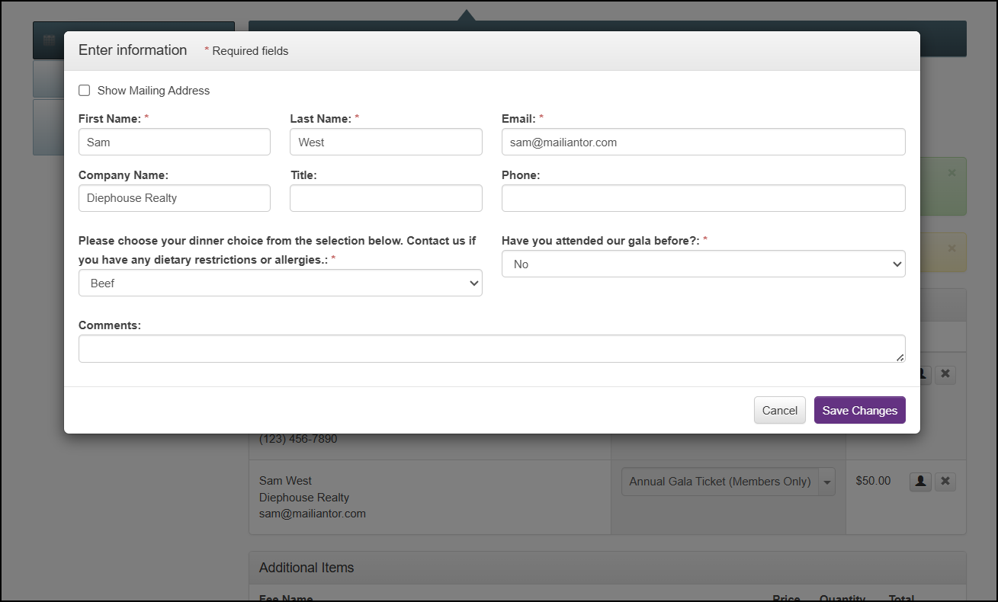The width and height of the screenshot is (998, 602).
Task: Remove Sam West registrant using X icon
Action: pyautogui.click(x=945, y=482)
